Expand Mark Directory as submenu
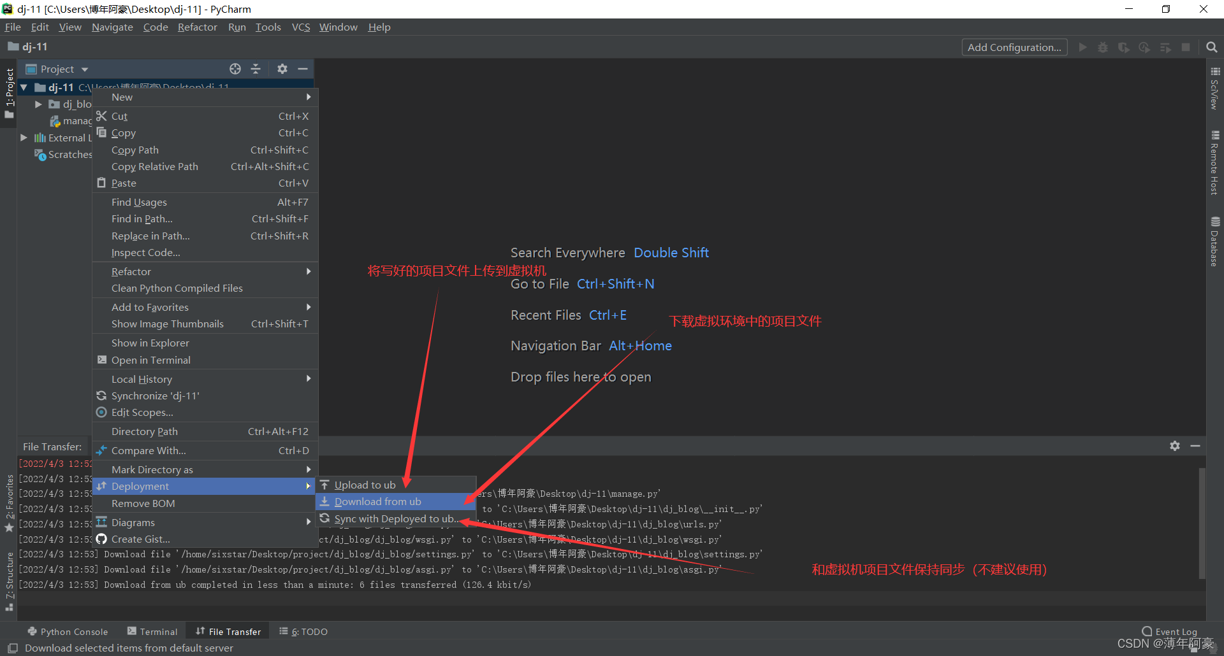This screenshot has width=1224, height=656. tap(205, 469)
